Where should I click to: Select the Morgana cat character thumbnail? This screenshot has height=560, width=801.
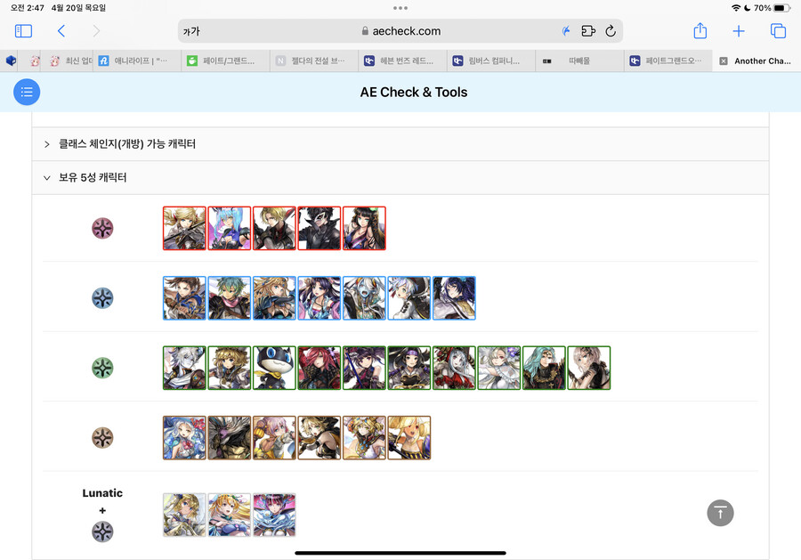[x=274, y=368]
